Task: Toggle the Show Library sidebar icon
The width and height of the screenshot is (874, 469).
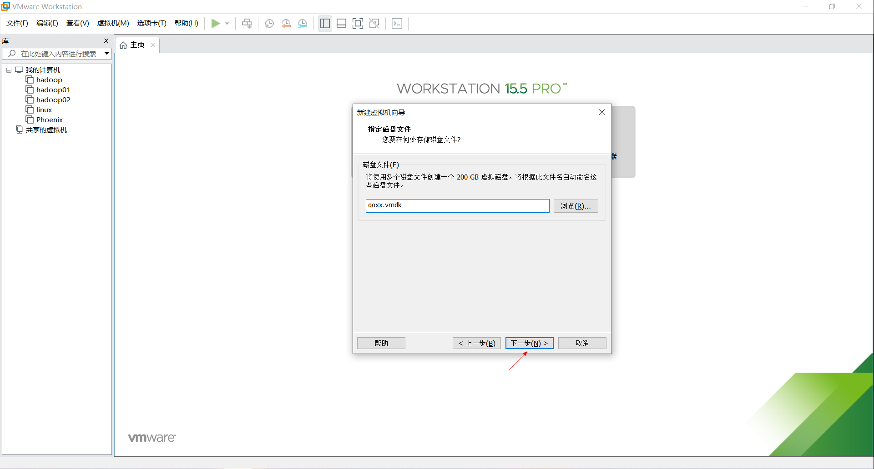Action: 325,23
